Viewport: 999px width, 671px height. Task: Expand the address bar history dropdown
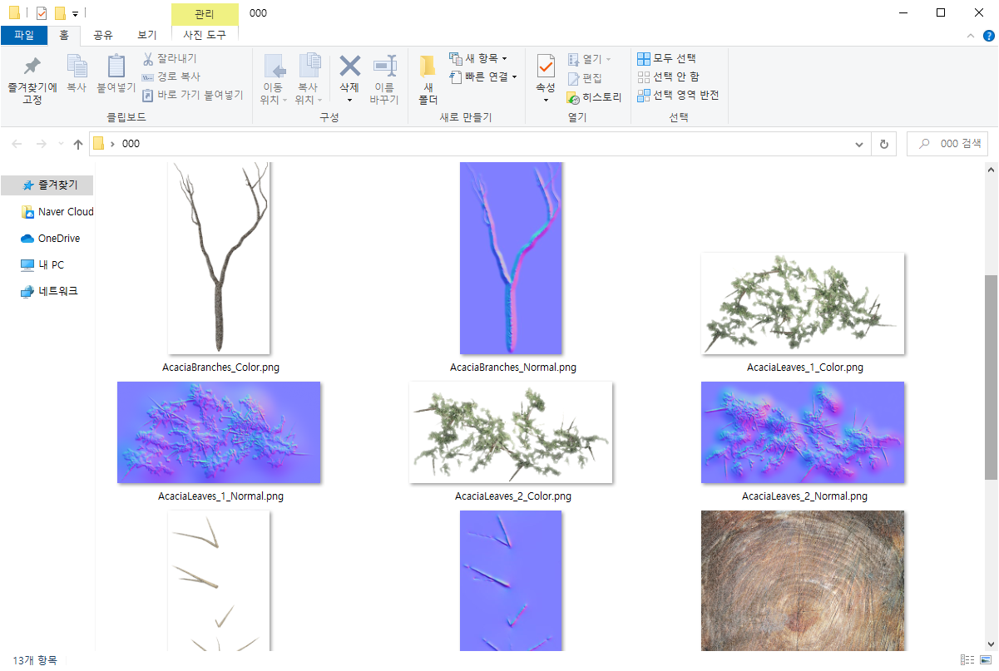(860, 144)
